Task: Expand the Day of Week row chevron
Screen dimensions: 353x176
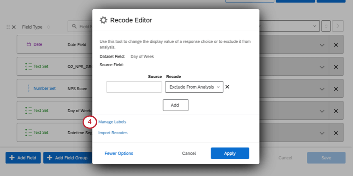Action: click(x=321, y=111)
